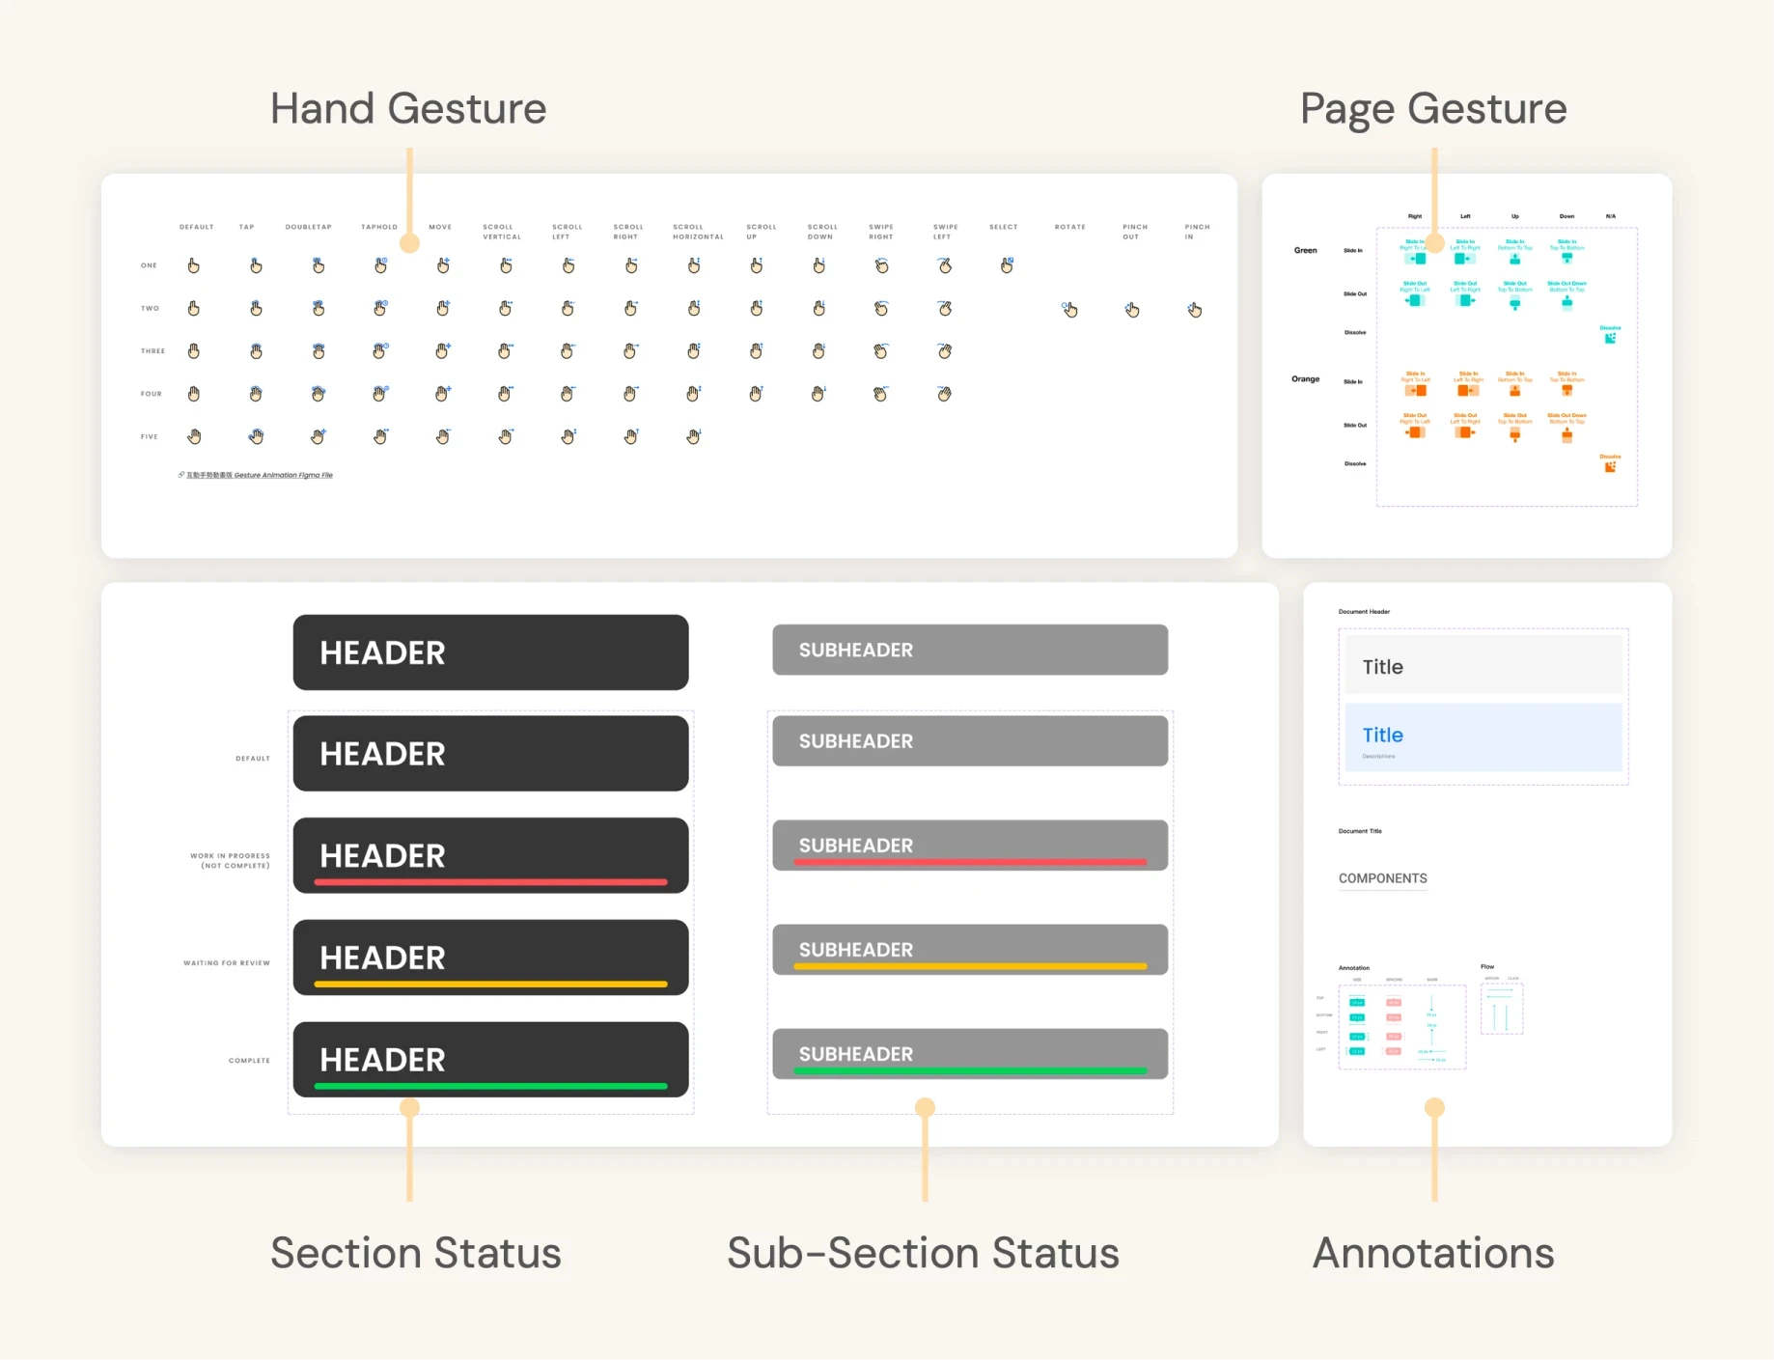Image resolution: width=1774 pixels, height=1360 pixels.
Task: Open the Flow arrows thumbnail
Action: (x=1502, y=1009)
